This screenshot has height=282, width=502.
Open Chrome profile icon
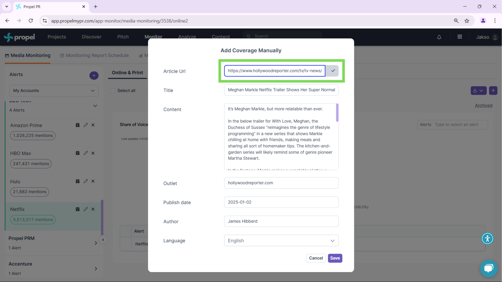pos(483,21)
